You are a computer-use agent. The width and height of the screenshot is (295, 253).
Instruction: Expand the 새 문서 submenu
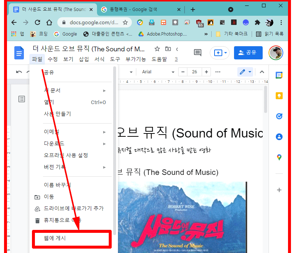click(72, 91)
